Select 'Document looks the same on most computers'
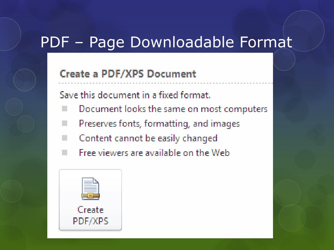This screenshot has height=250, width=334. [173, 109]
